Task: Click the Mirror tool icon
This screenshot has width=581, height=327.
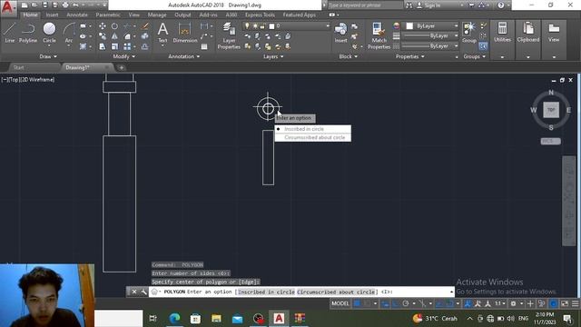Action: 115,36
